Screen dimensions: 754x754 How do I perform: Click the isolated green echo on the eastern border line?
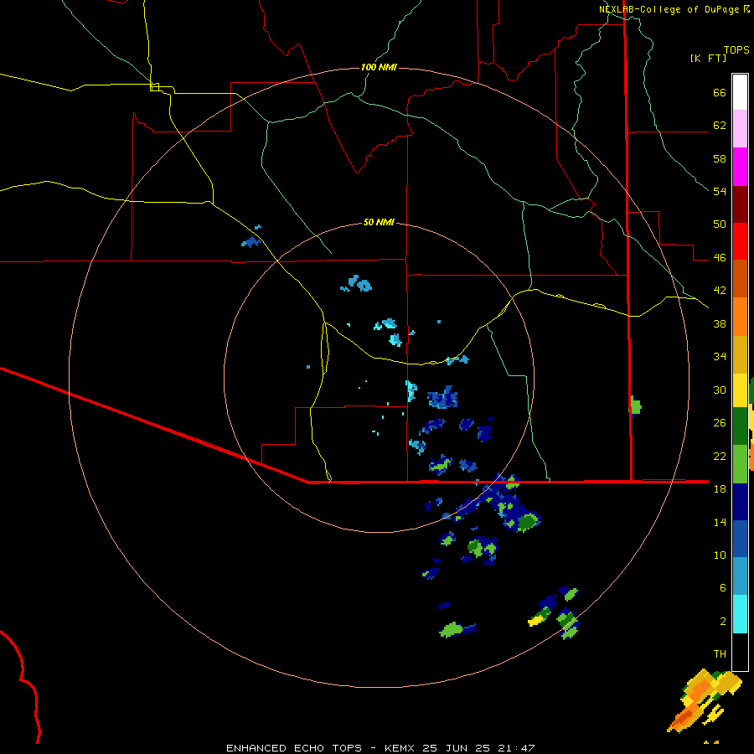[x=635, y=405]
